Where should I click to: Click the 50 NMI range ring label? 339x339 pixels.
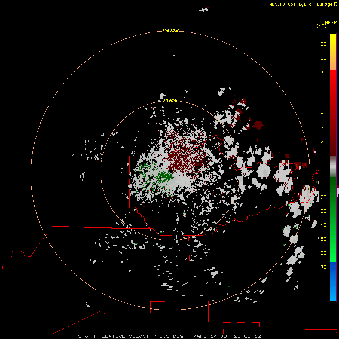pos(170,101)
